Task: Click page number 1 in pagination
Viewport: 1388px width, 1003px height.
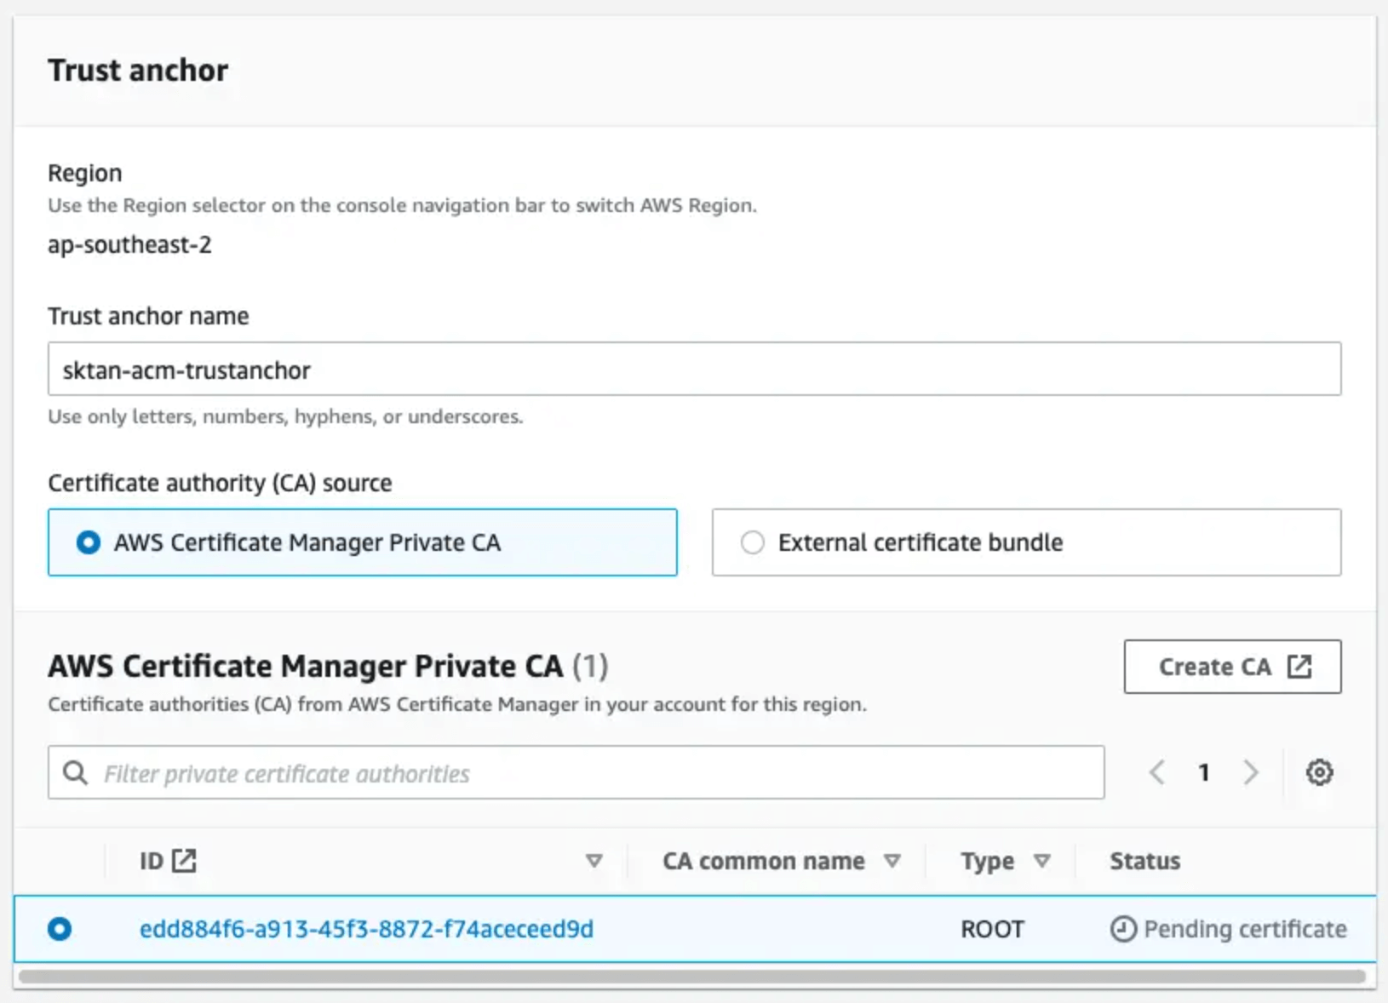Action: click(1203, 772)
